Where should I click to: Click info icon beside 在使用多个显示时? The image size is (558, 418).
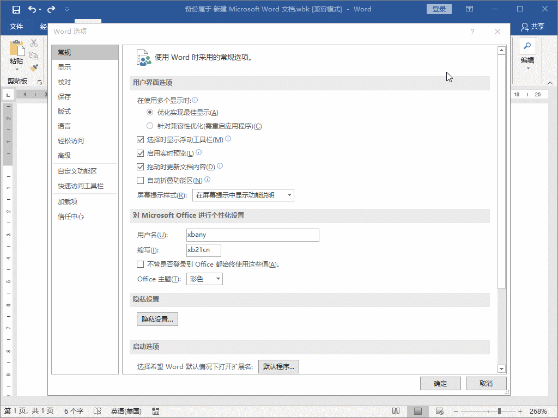[x=195, y=100]
